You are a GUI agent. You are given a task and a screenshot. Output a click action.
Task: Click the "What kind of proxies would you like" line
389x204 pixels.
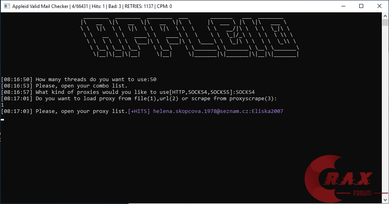click(x=128, y=92)
